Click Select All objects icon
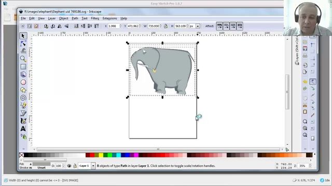 point(23,26)
